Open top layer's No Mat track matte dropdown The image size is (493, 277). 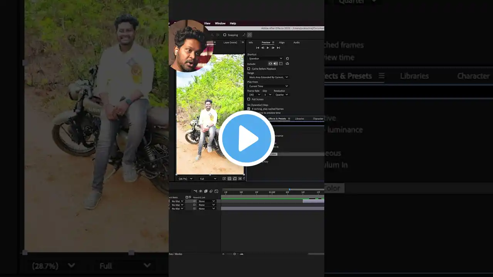pyautogui.click(x=177, y=201)
